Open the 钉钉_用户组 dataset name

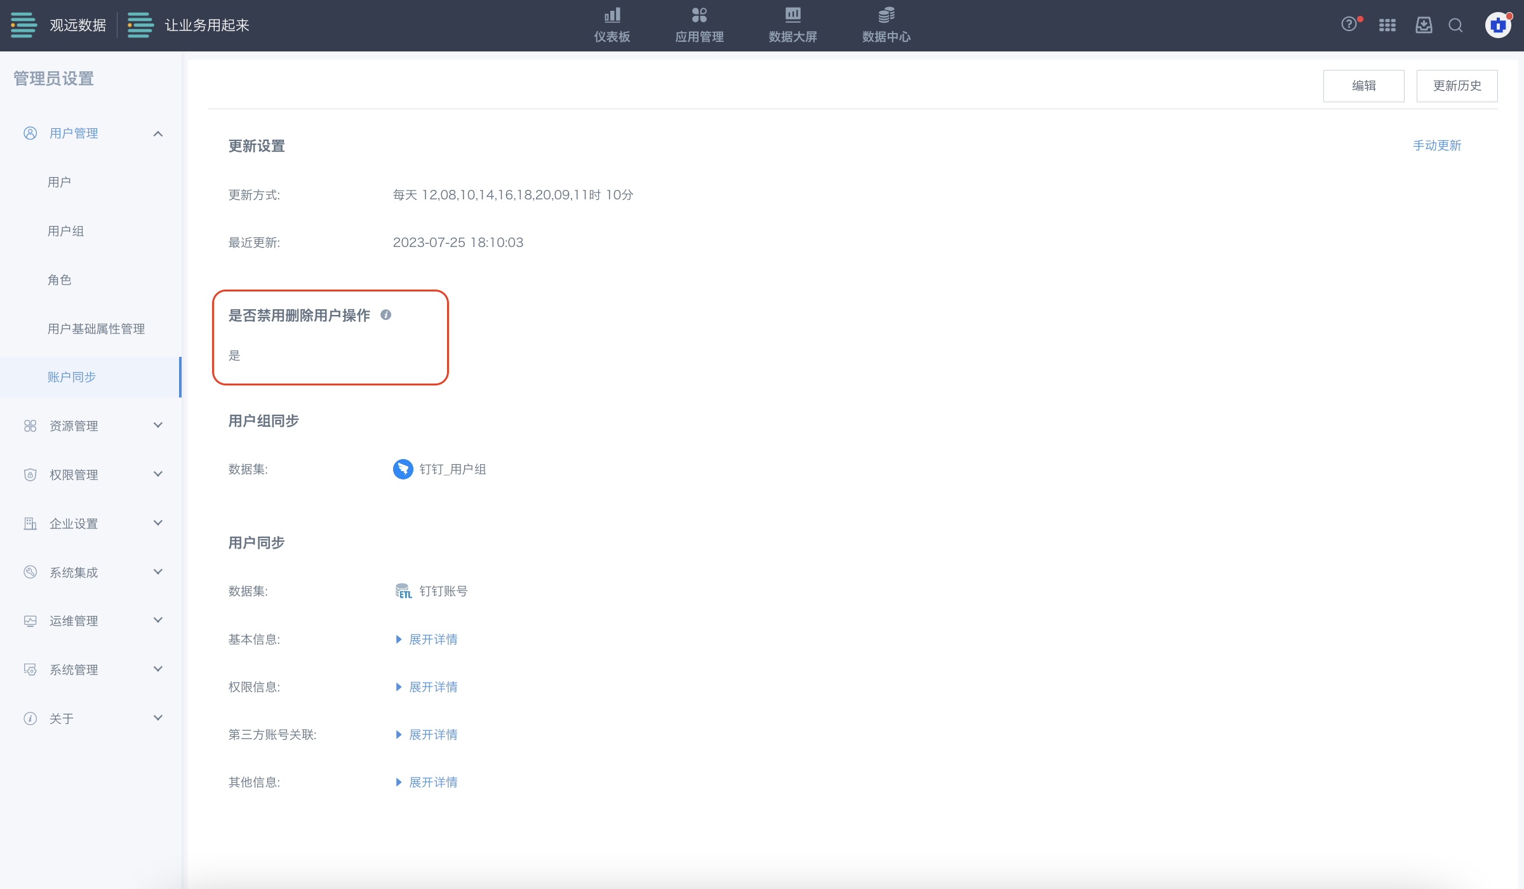(453, 469)
